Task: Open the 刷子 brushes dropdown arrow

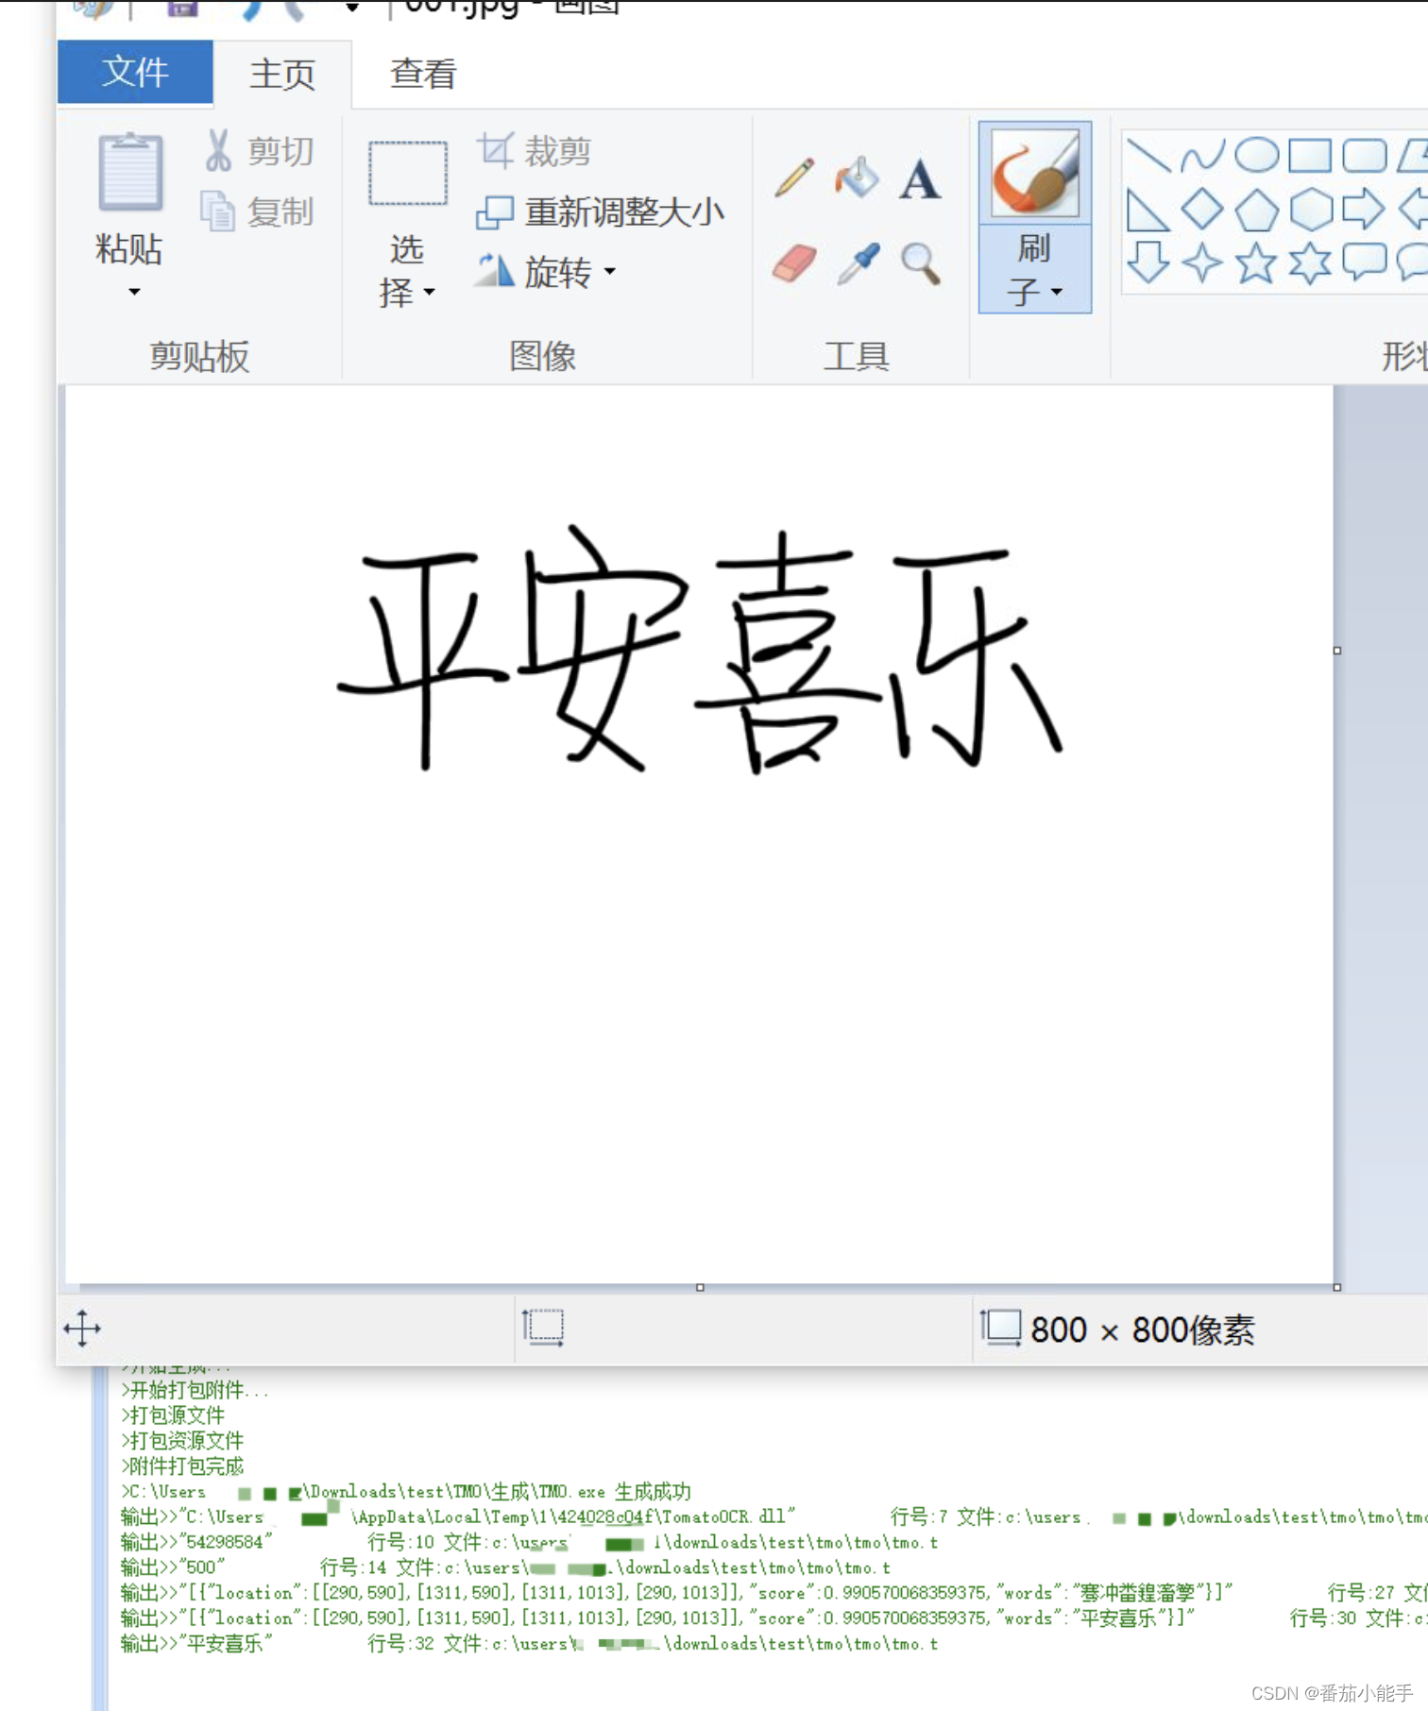Action: pos(1057,292)
